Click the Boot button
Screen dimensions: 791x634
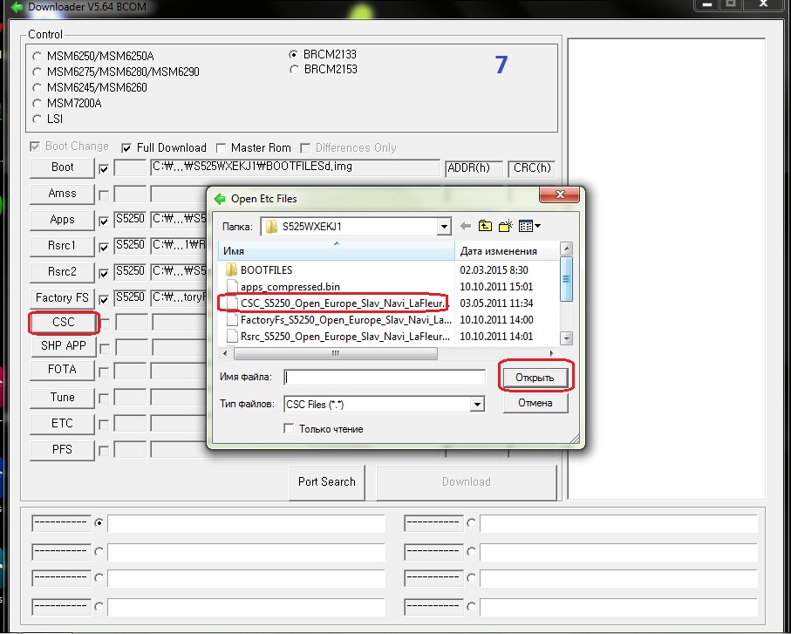pyautogui.click(x=62, y=167)
